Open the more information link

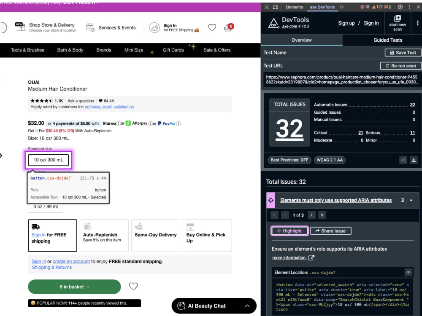click(x=289, y=258)
